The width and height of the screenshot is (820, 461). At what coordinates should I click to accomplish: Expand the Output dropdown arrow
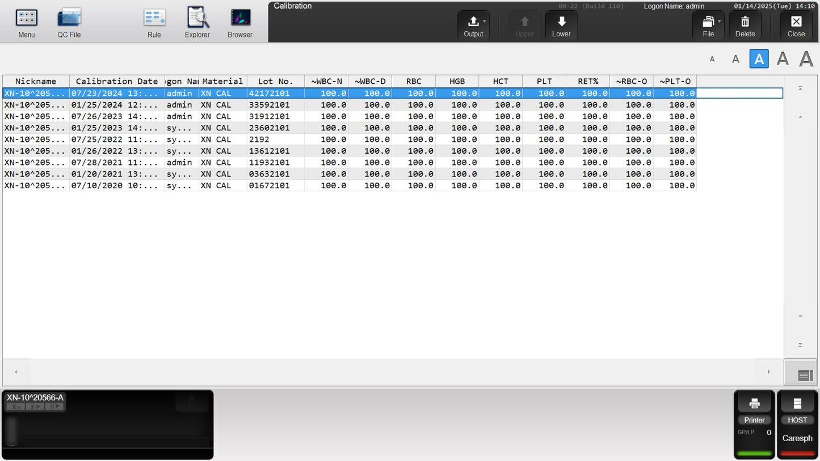(485, 21)
